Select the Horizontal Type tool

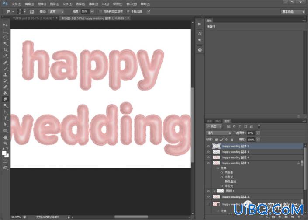click(5, 118)
